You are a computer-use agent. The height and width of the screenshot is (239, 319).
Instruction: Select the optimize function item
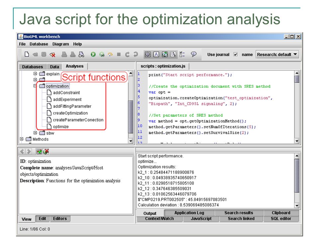58,127
